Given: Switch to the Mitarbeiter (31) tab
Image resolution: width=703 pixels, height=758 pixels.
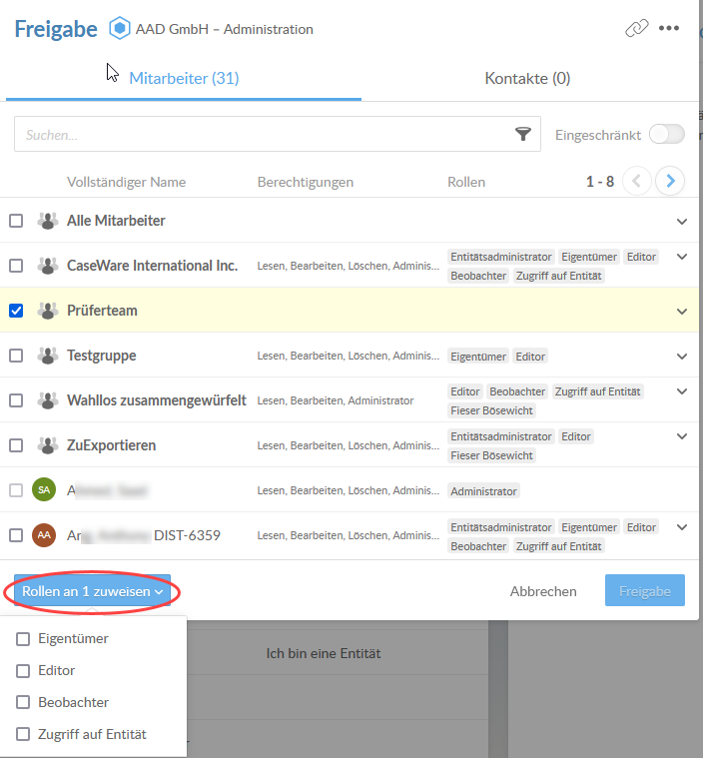Looking at the screenshot, I should (x=184, y=78).
